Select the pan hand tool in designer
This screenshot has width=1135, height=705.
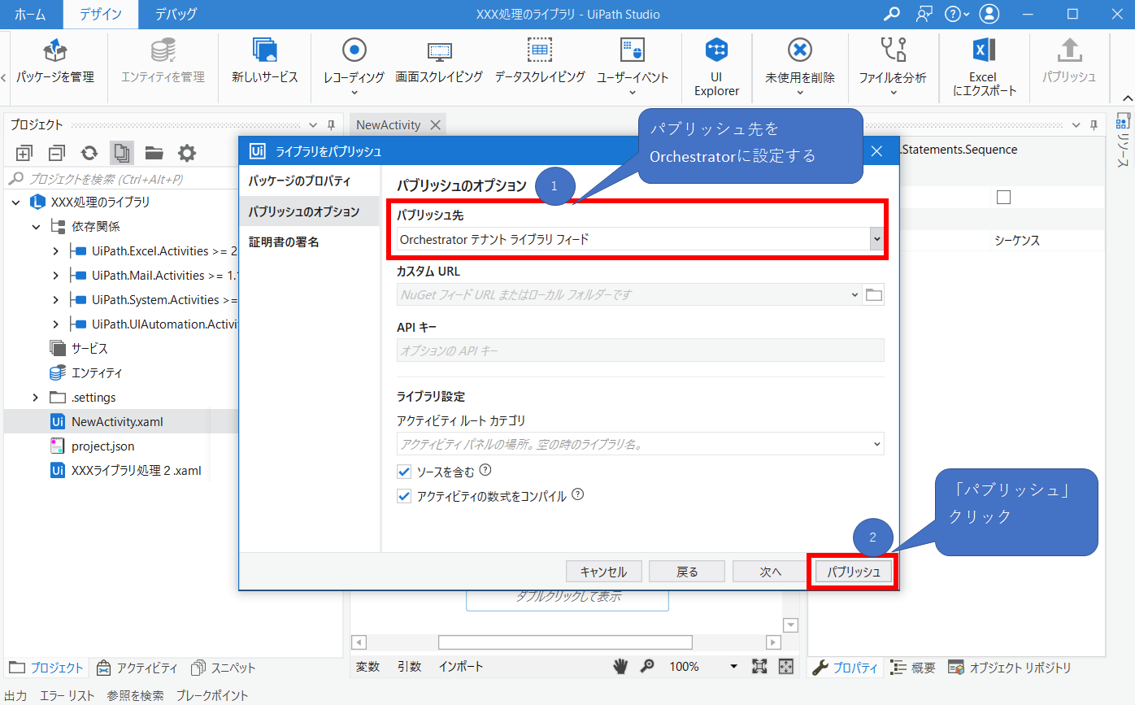click(620, 667)
